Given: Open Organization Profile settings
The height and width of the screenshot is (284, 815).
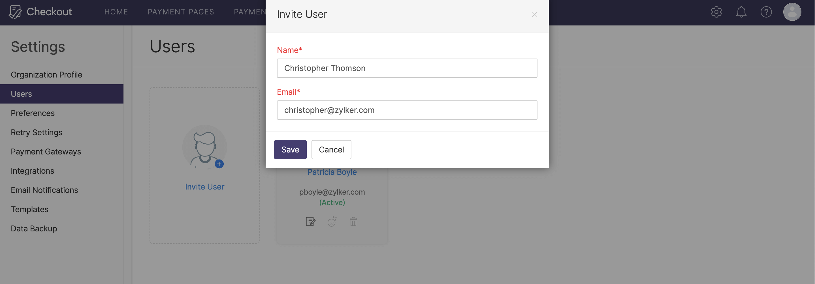Looking at the screenshot, I should [46, 75].
